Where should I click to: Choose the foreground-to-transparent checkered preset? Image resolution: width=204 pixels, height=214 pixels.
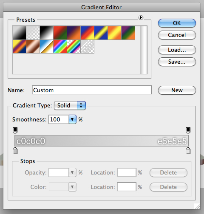(x=33, y=33)
